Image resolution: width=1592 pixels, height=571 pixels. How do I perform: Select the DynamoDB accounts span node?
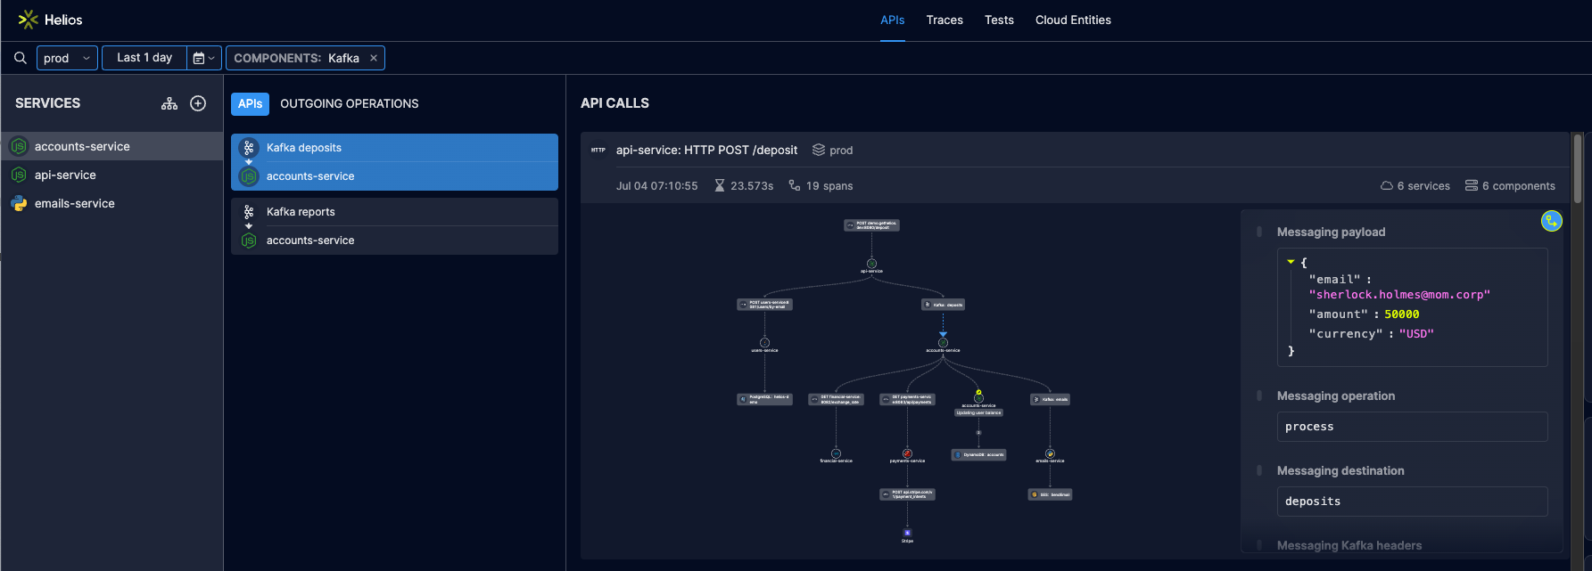pyautogui.click(x=978, y=454)
